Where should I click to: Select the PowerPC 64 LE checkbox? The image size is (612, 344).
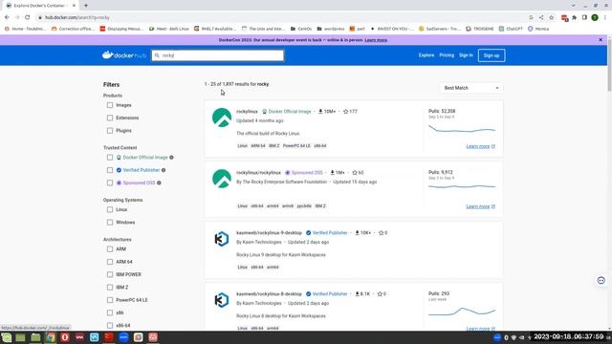tap(110, 300)
